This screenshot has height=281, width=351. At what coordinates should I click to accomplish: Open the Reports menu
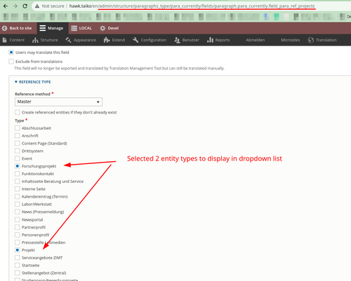pyautogui.click(x=223, y=40)
